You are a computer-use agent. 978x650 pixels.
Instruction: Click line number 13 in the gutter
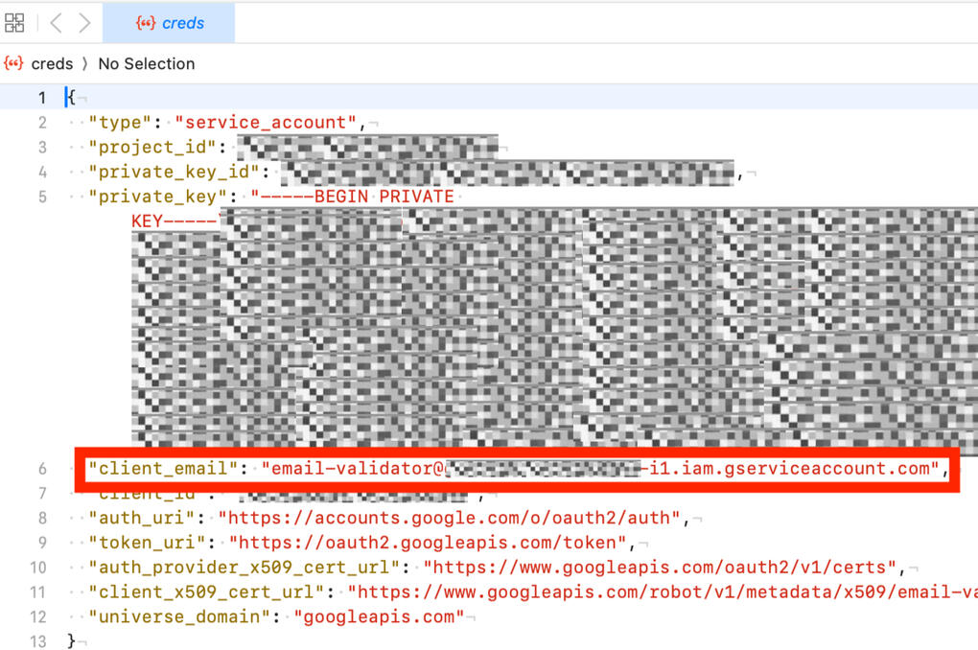37,641
